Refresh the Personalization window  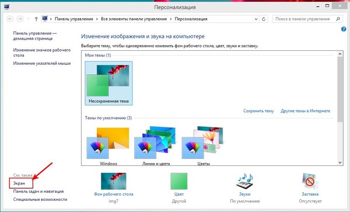(264, 19)
